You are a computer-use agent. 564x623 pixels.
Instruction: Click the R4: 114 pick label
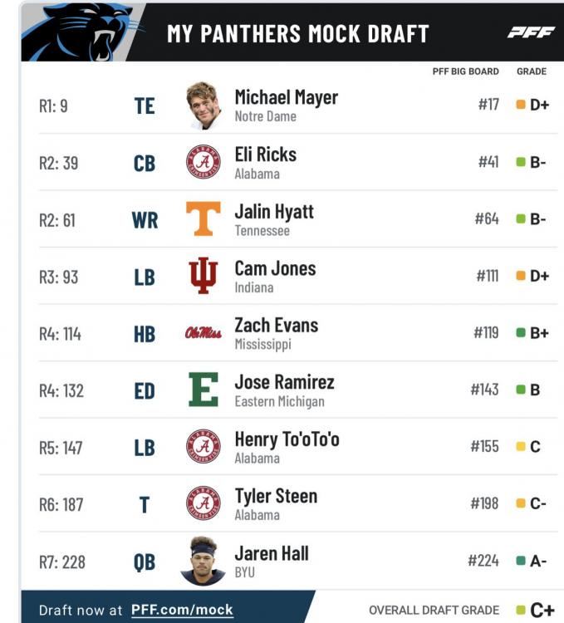[60, 333]
